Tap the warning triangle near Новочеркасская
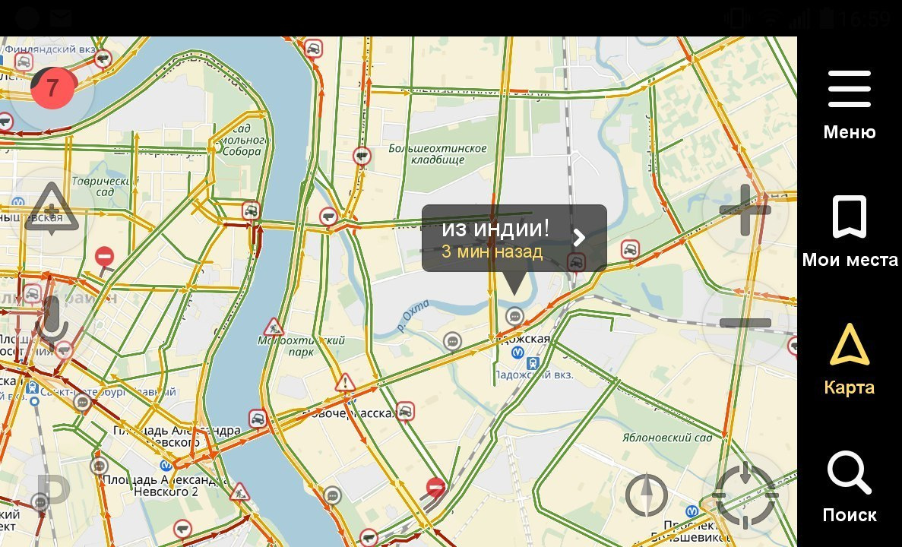The image size is (902, 547). pyautogui.click(x=344, y=382)
